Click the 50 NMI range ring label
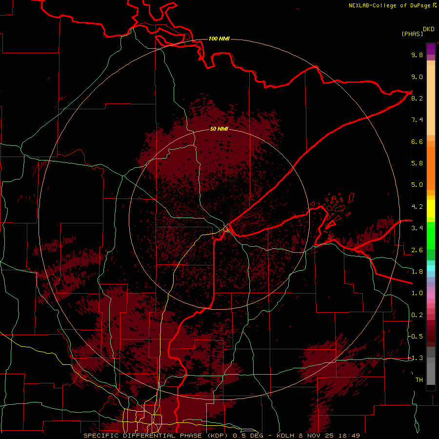This screenshot has height=439, width=439. 219,129
